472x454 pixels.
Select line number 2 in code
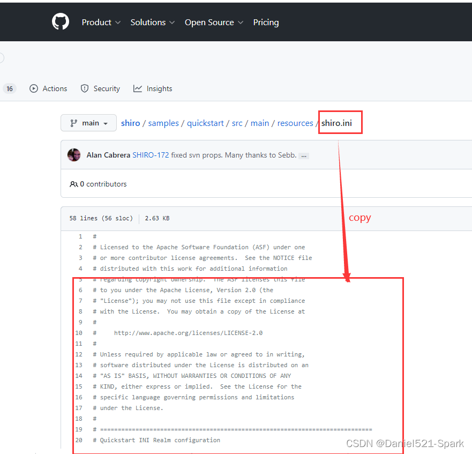80,247
